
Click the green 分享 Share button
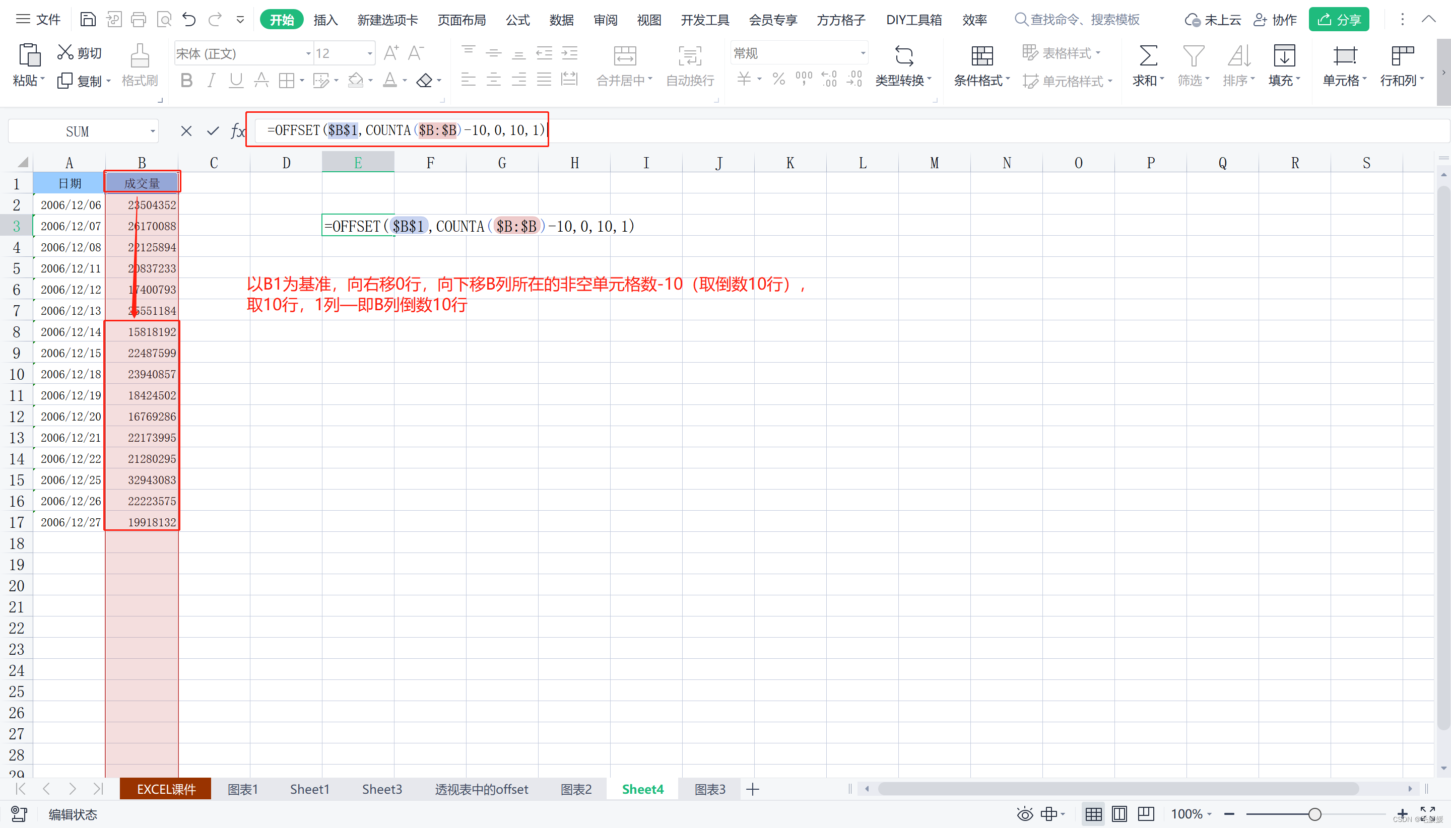(1338, 19)
